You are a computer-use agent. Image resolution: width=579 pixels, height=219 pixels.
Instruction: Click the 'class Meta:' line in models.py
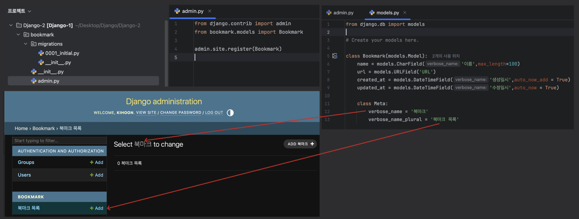373,103
